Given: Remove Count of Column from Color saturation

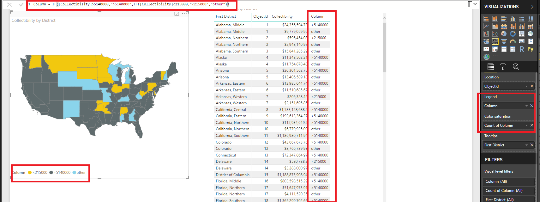Looking at the screenshot, I should (532, 125).
